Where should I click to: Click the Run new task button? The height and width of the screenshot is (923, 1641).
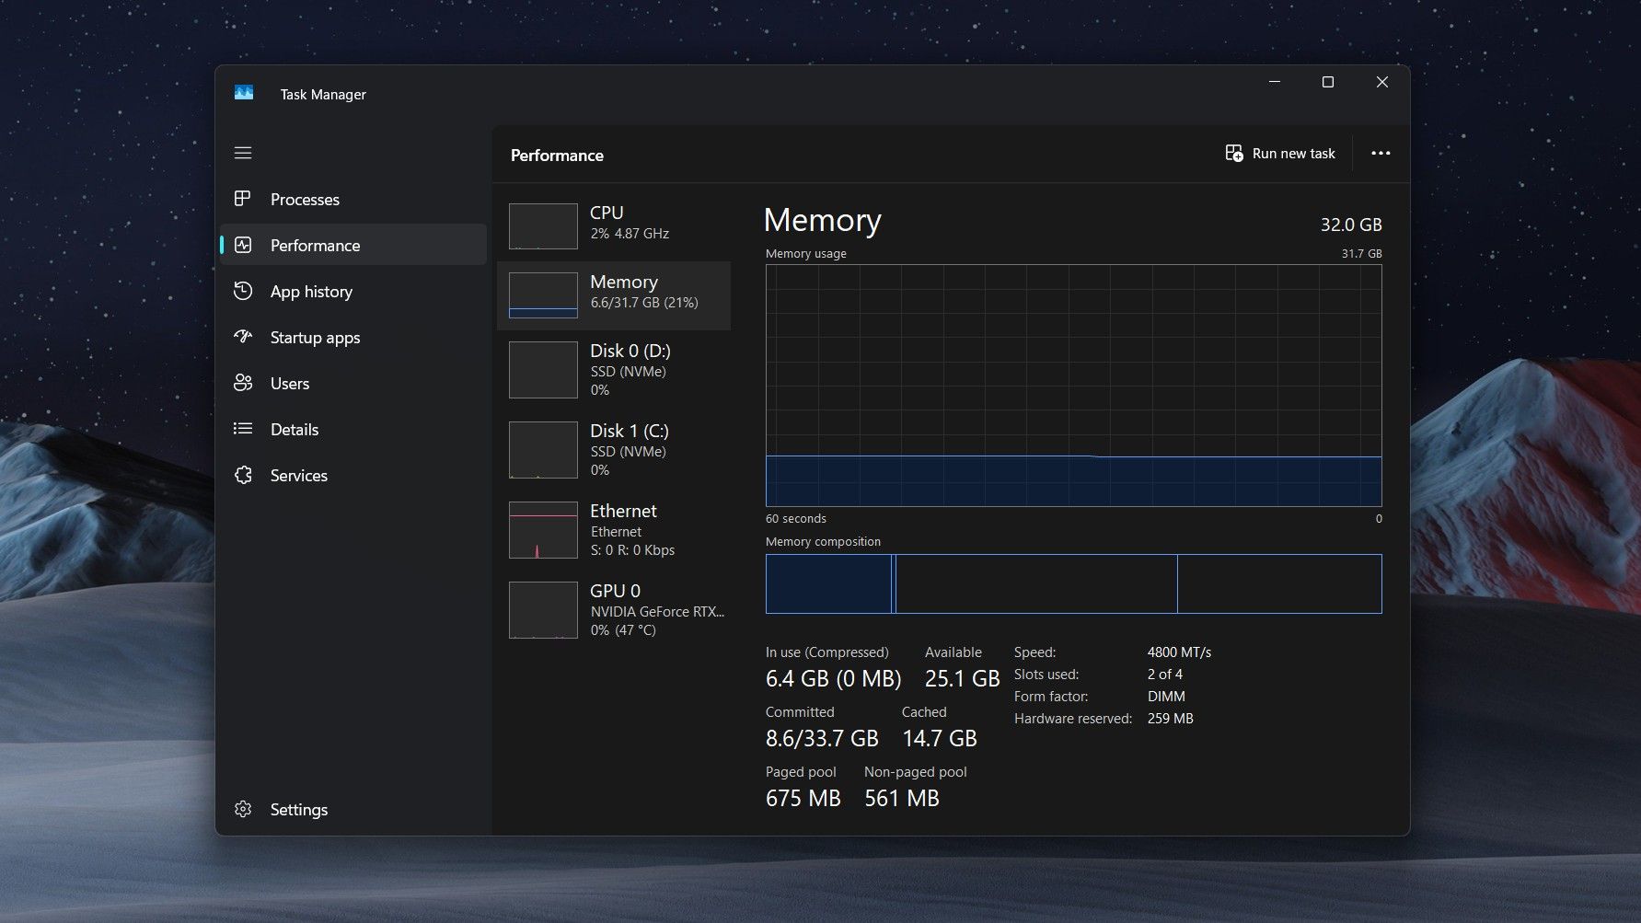coord(1279,153)
